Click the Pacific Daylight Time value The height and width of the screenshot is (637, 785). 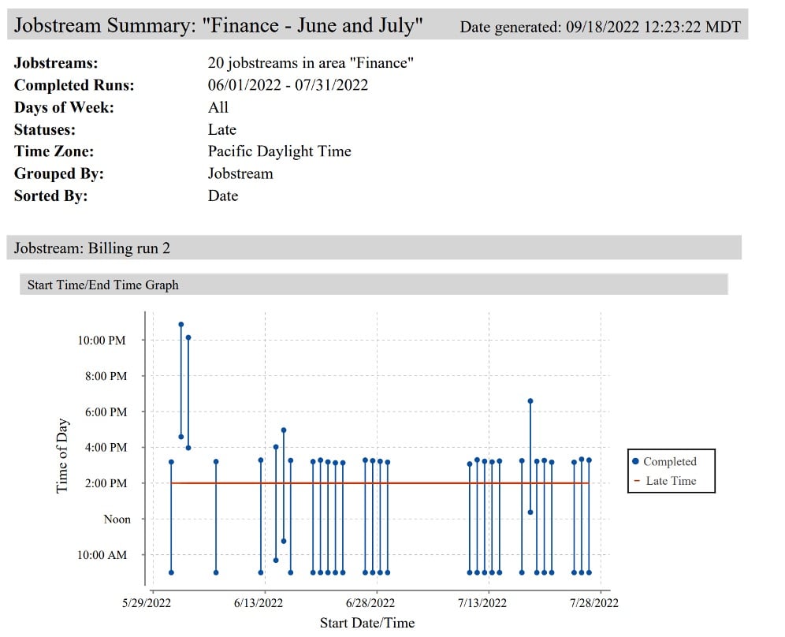click(279, 151)
